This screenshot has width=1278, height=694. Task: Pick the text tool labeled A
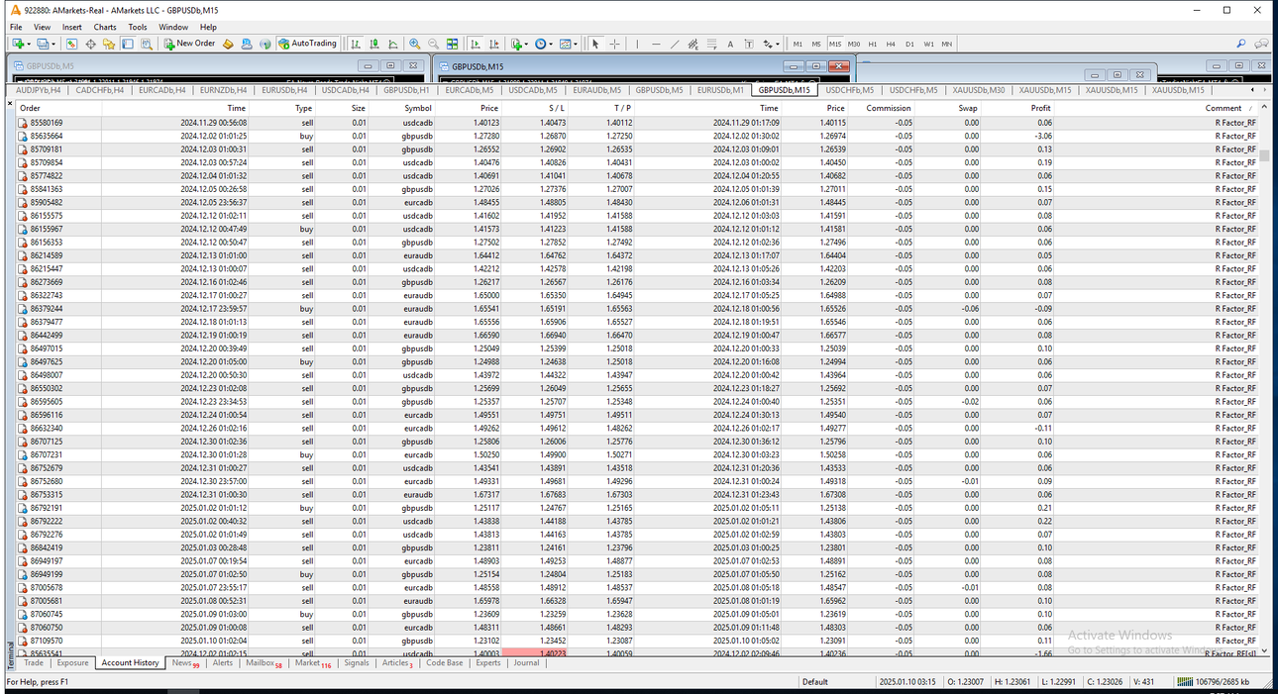click(730, 44)
